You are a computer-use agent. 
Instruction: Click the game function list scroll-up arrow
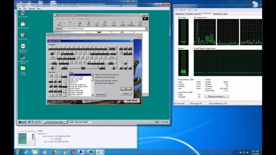pyautogui.click(x=92, y=75)
